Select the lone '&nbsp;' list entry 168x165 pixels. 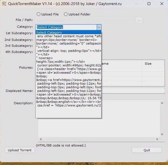click(68, 76)
